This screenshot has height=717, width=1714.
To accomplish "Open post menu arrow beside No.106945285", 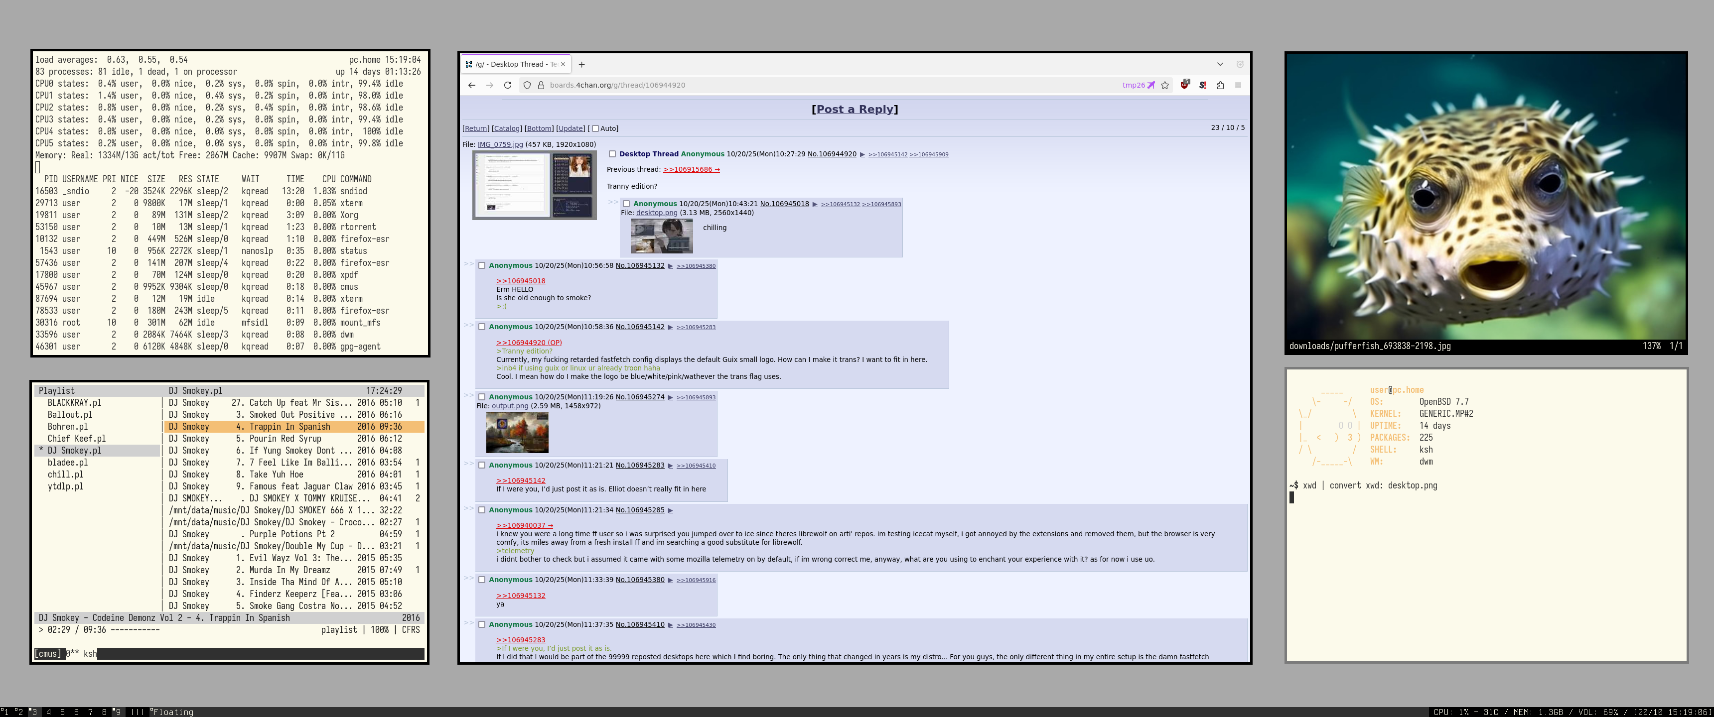I will (670, 510).
